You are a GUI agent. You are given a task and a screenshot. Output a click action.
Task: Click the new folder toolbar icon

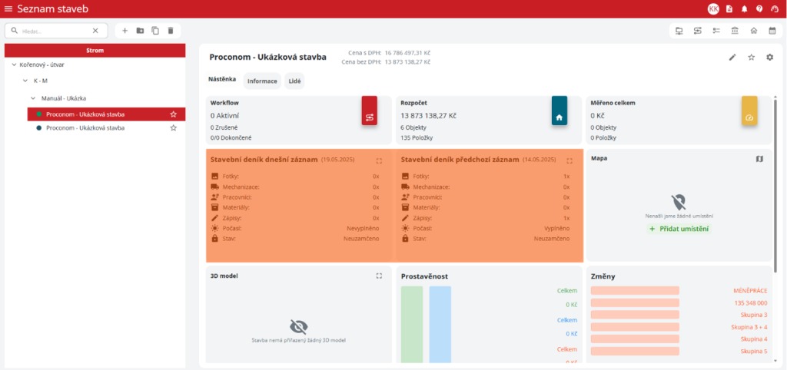140,31
